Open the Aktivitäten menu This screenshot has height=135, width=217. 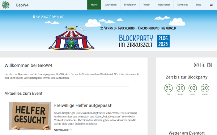111,5
